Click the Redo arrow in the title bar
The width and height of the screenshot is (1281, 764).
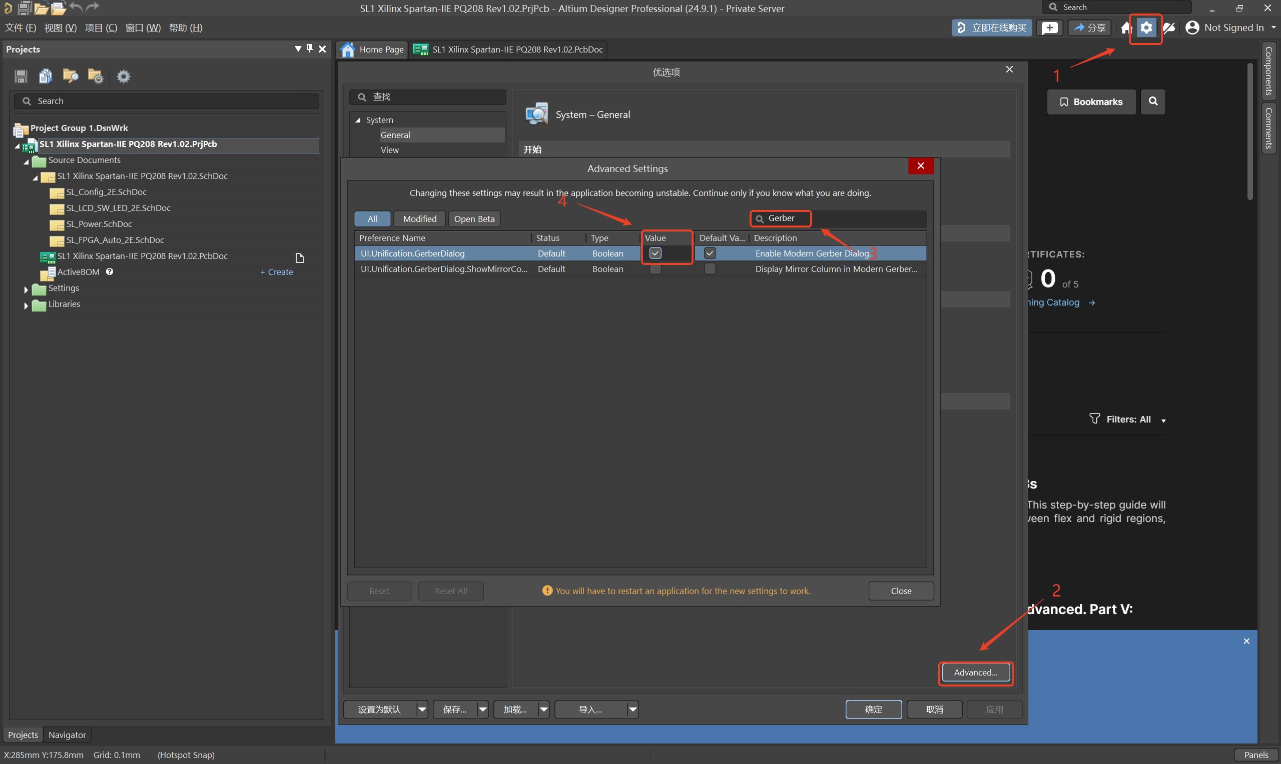pyautogui.click(x=93, y=7)
